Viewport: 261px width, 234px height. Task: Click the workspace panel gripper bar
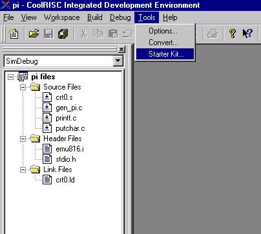tap(59, 50)
